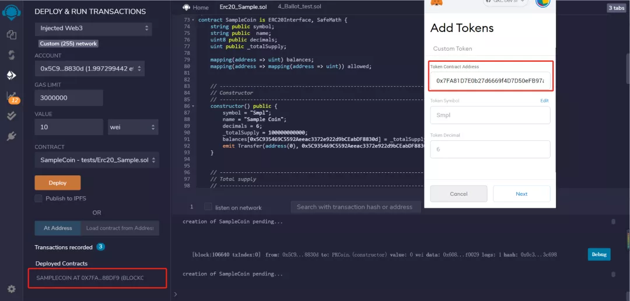Click the pending transaction counter showing 1
The height and width of the screenshot is (301, 630).
pos(192,207)
